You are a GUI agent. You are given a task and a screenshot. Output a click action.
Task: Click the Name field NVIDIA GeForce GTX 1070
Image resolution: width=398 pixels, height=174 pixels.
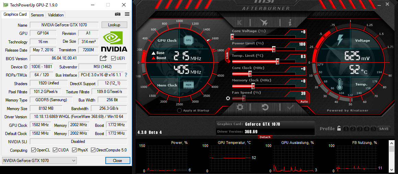[x=64, y=25]
